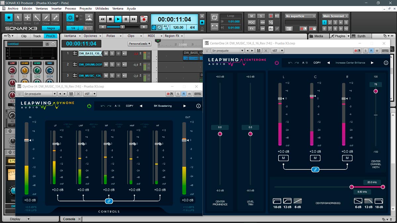The width and height of the screenshot is (397, 223).
Task: Select the 6 dB low-pass slope icon
Action: [x=358, y=201]
